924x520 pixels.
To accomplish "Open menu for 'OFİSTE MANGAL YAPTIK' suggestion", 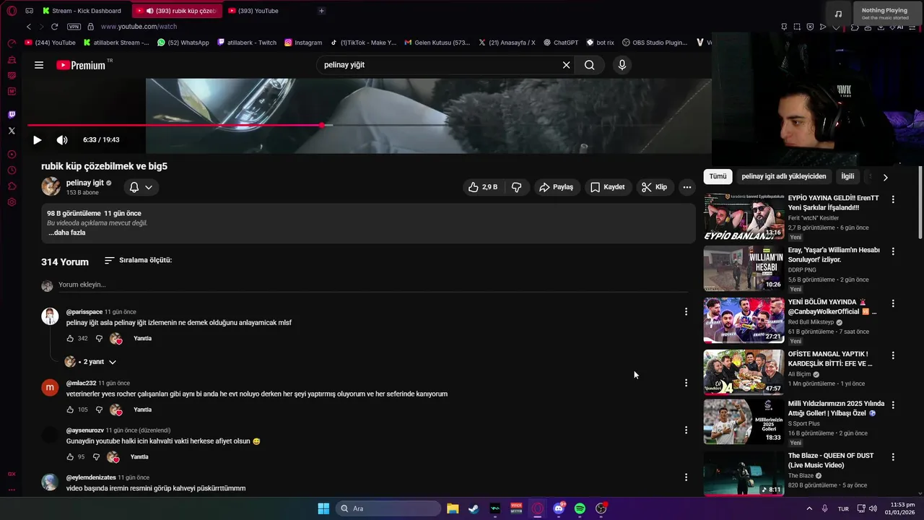I will coord(893,355).
